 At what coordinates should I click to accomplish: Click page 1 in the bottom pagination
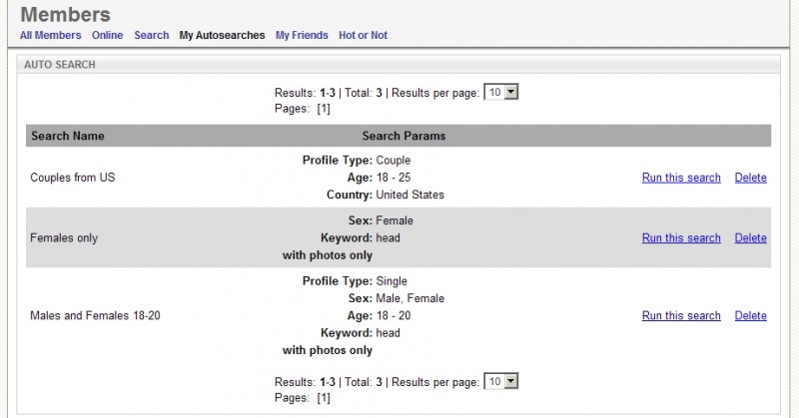click(x=324, y=398)
